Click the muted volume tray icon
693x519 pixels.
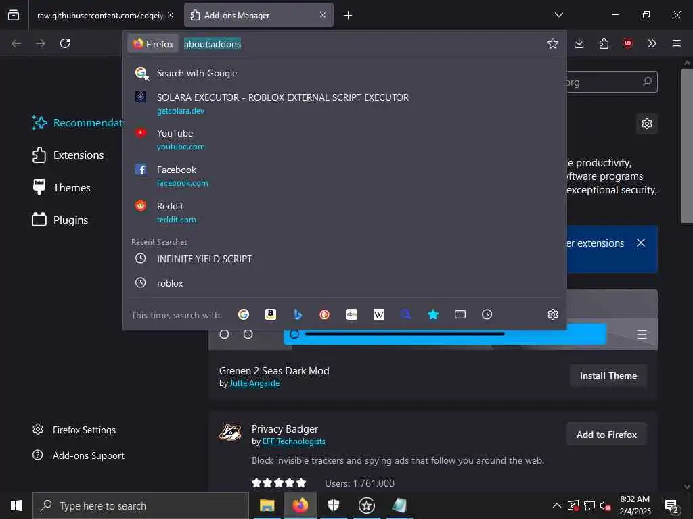coord(606,505)
